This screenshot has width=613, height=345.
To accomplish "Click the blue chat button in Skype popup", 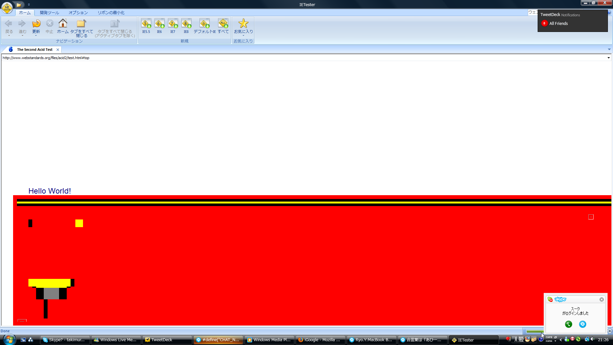I will pos(583,324).
